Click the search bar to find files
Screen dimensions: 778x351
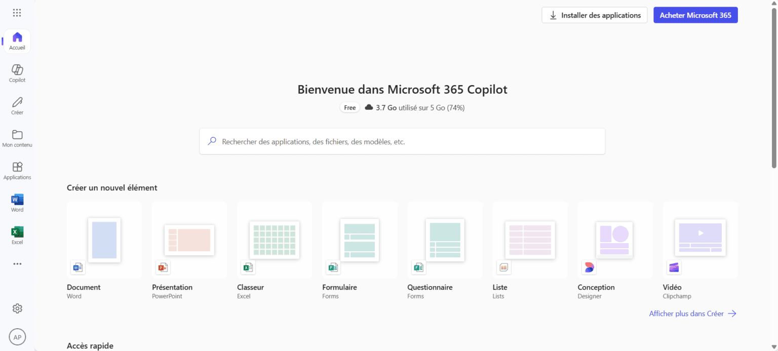point(402,141)
